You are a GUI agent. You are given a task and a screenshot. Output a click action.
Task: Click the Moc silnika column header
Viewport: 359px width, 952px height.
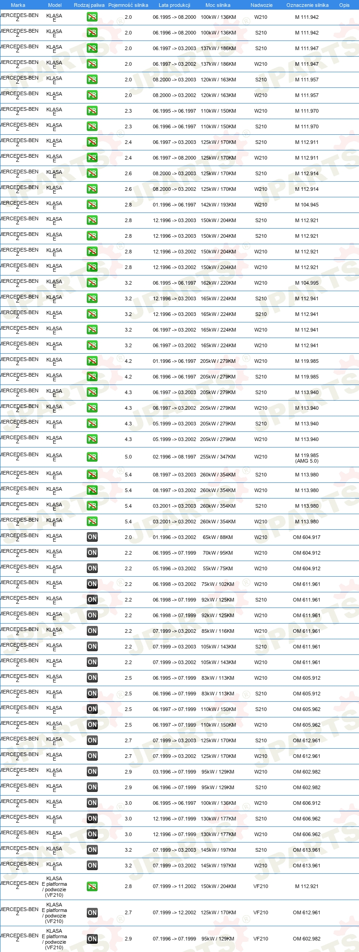pyautogui.click(x=218, y=5)
